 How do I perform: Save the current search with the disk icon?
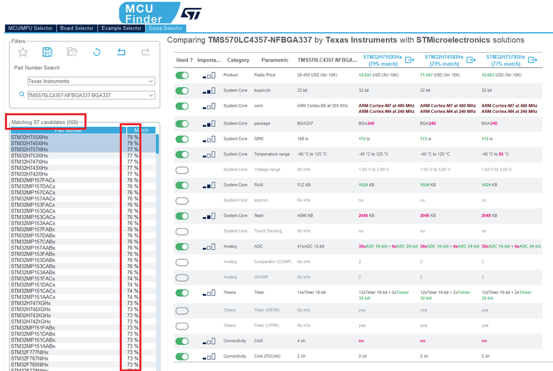point(47,52)
